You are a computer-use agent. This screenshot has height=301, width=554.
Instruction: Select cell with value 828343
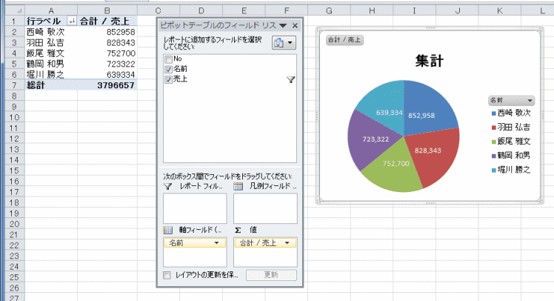pos(107,42)
